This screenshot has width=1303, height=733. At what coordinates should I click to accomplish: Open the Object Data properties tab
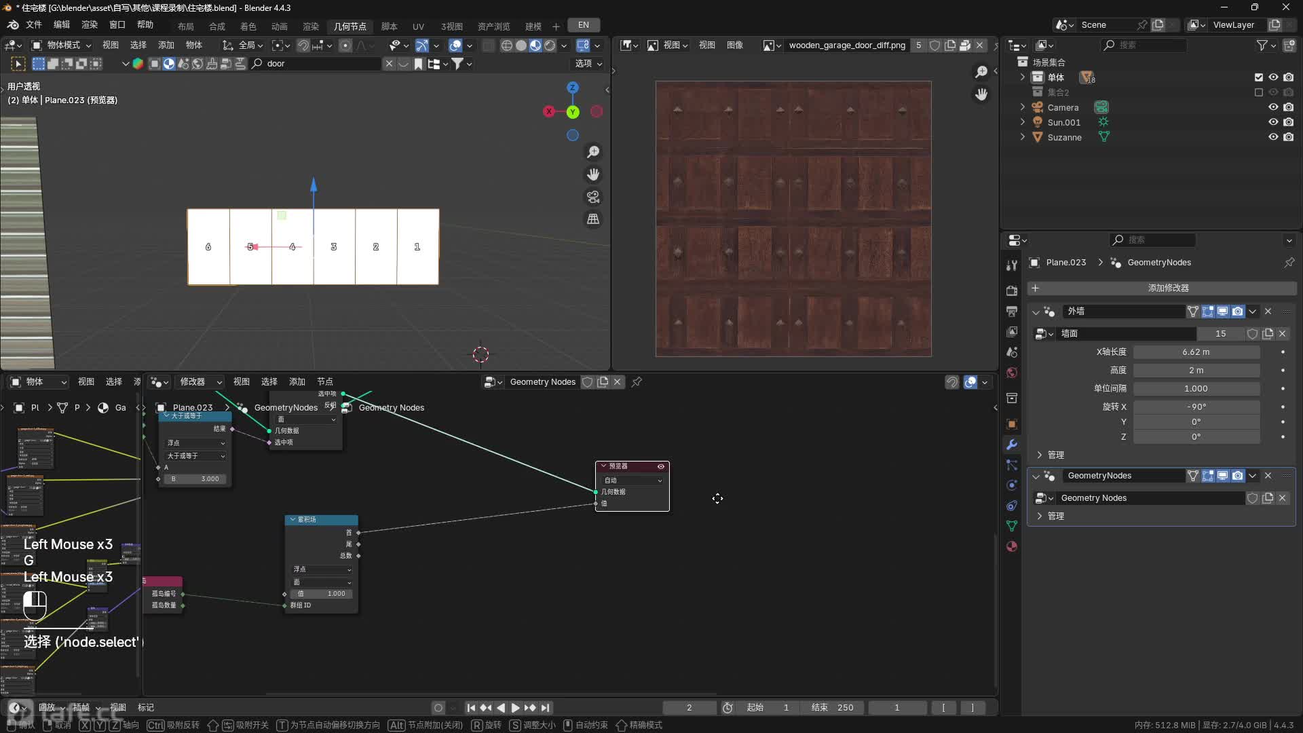pyautogui.click(x=1011, y=526)
